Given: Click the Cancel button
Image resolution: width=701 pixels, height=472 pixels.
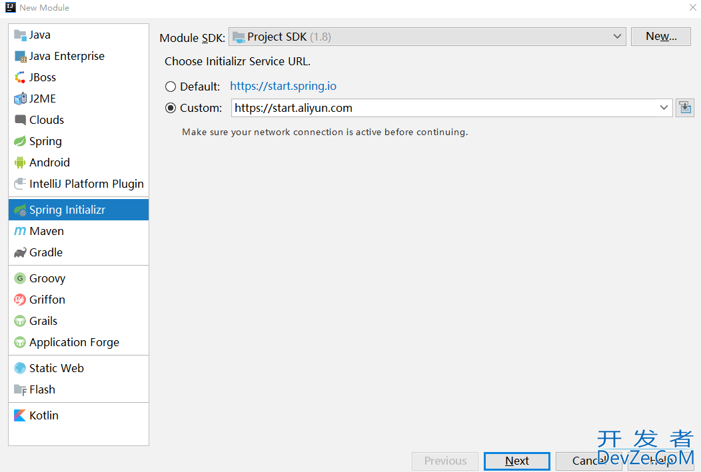Looking at the screenshot, I should (x=588, y=461).
